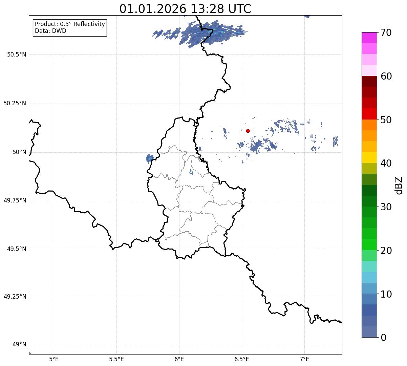
Task: Pick the turquoise swatch below 20
Action: [x=369, y=266]
